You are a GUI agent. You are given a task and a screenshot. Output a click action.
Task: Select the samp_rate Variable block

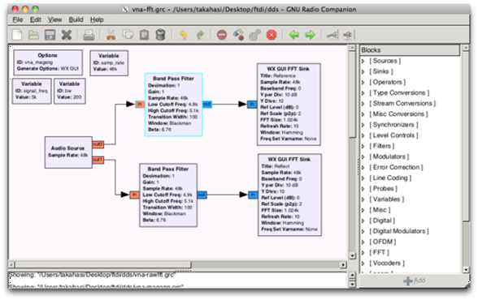pyautogui.click(x=109, y=63)
